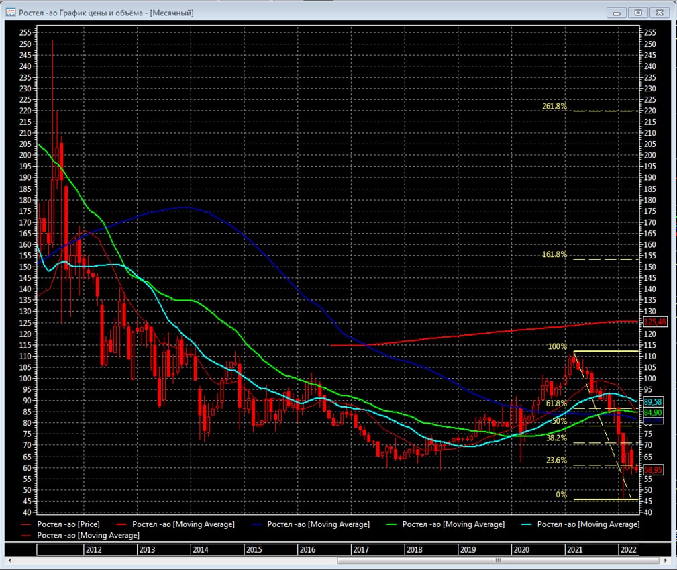
Task: Select the blue Moving Average legend entry
Action: tap(311, 524)
